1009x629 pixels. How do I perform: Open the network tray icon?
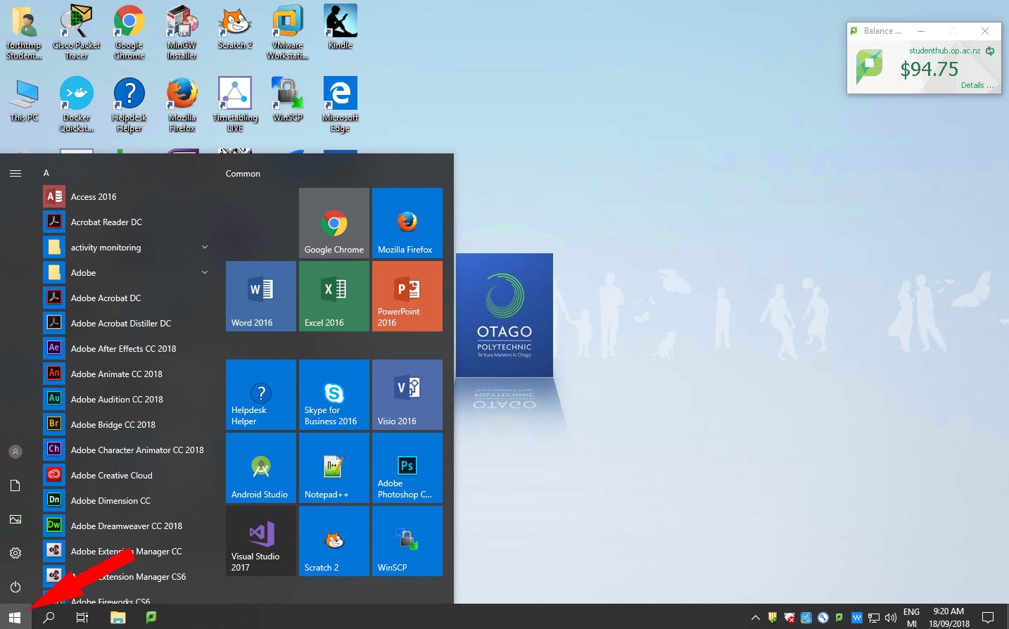point(873,618)
